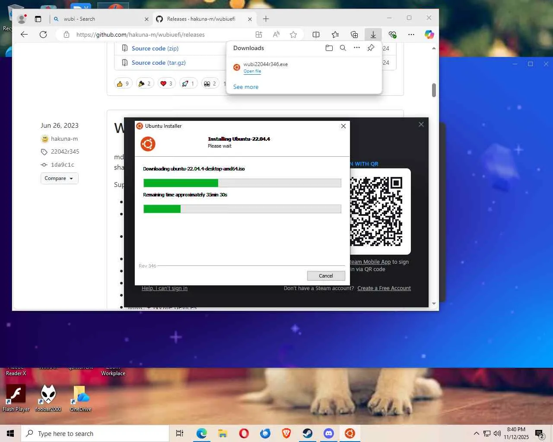The width and height of the screenshot is (553, 442).
Task: Click the browser page vertical scrollbar thumb
Action: pos(434,90)
